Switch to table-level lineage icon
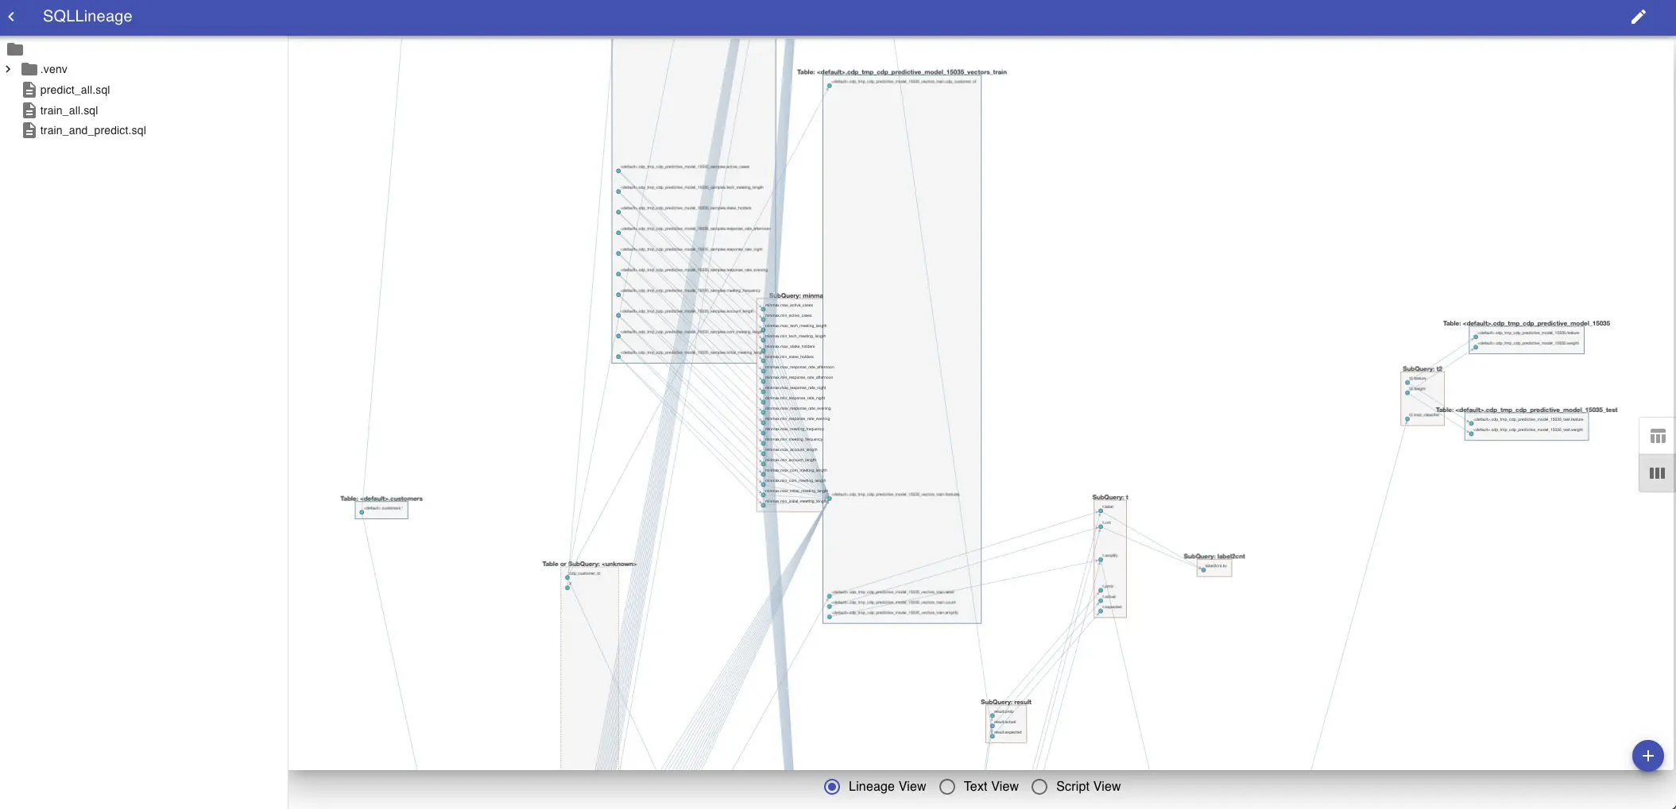The image size is (1676, 809). click(x=1657, y=437)
